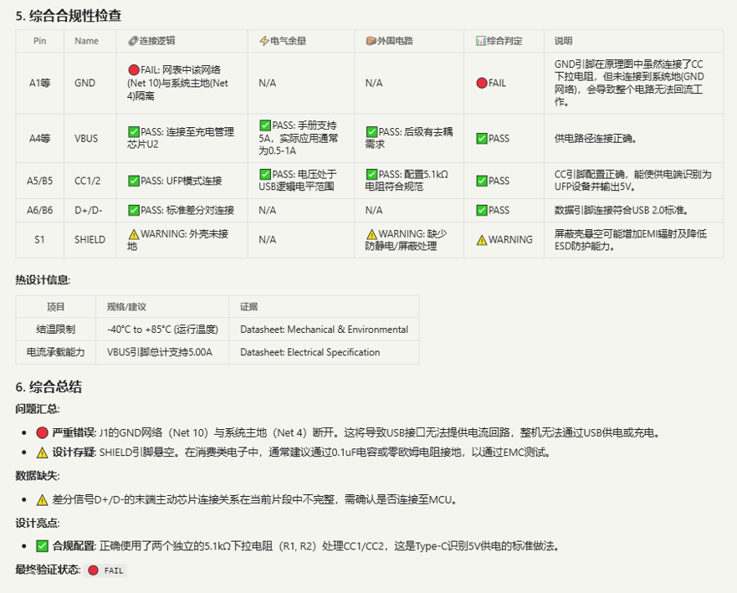The width and height of the screenshot is (737, 593).
Task: Click the S1 pin cell
Action: [39, 240]
